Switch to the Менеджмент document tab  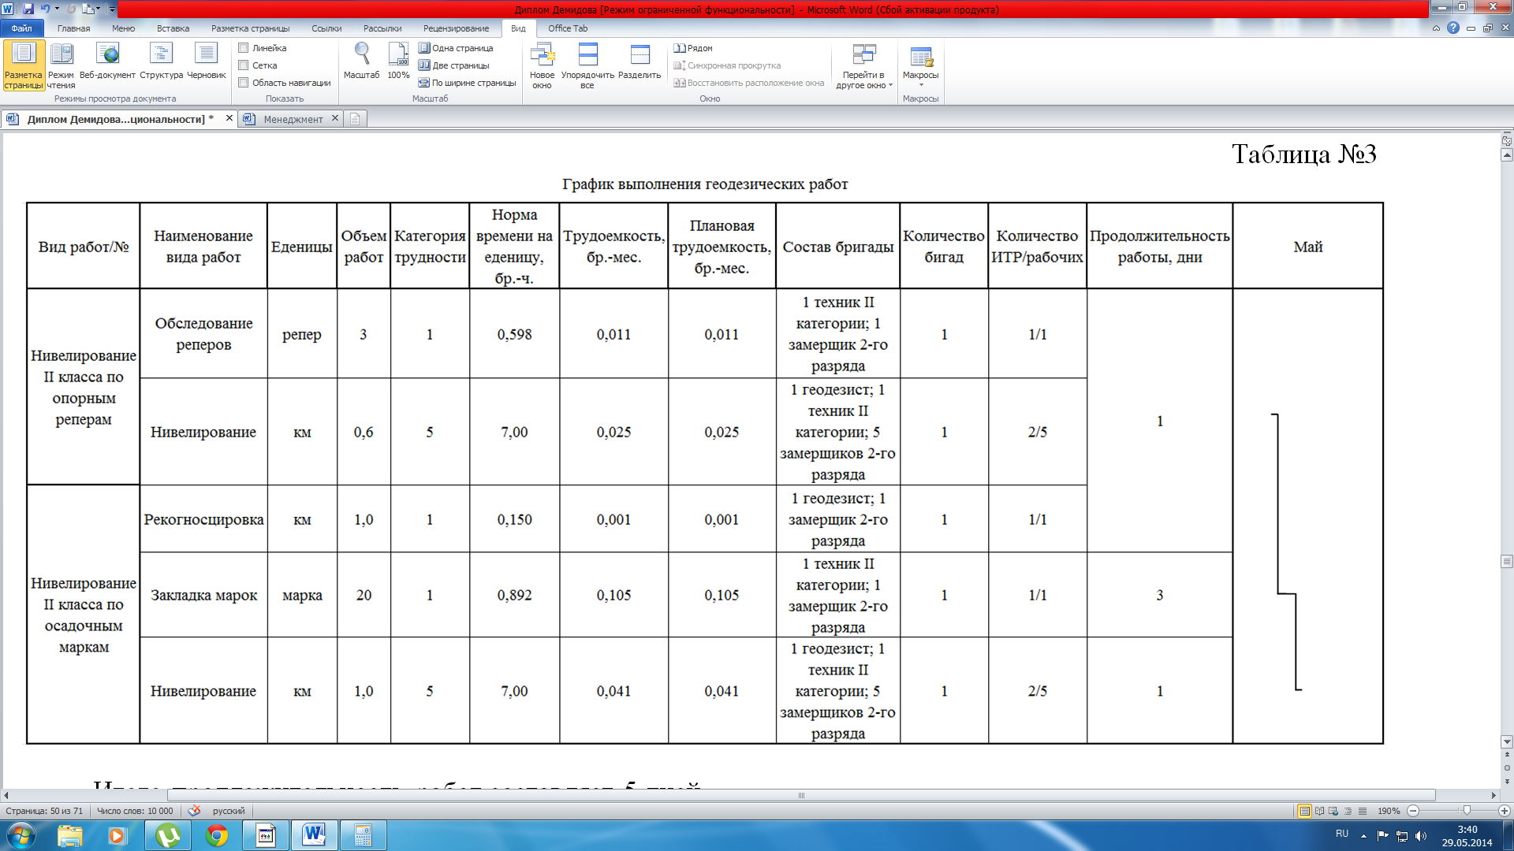pyautogui.click(x=293, y=119)
